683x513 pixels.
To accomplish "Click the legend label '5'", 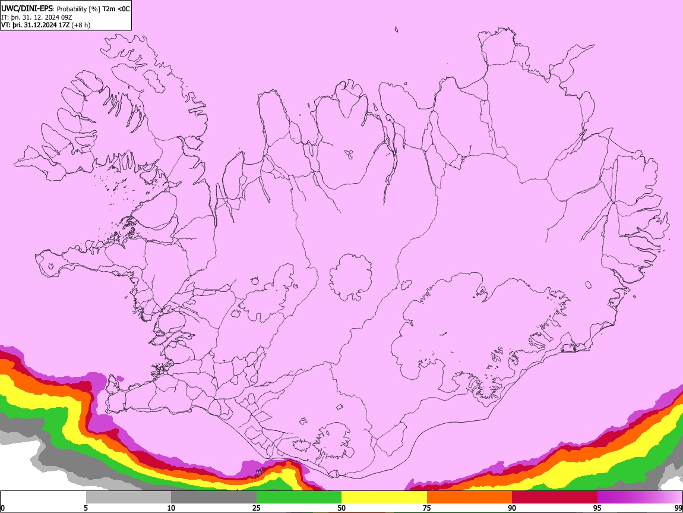I will (x=86, y=508).
